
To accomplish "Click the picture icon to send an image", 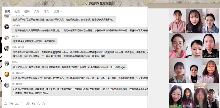I will (x=33, y=104).
